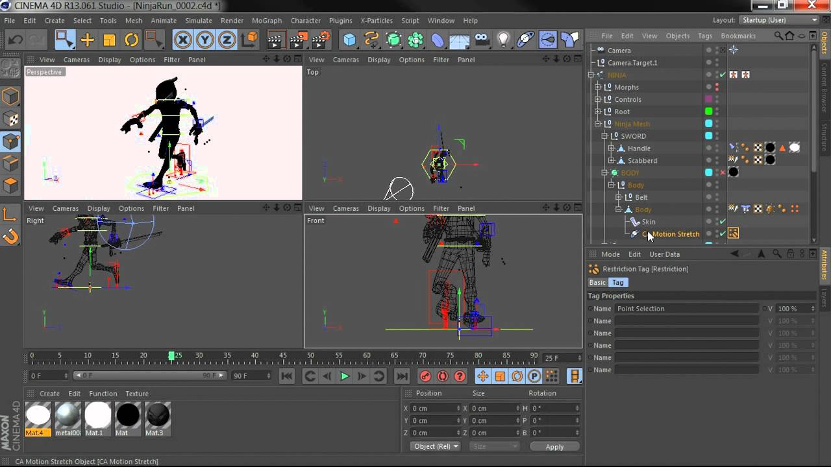
Task: Expand the Handle object
Action: pyautogui.click(x=611, y=149)
